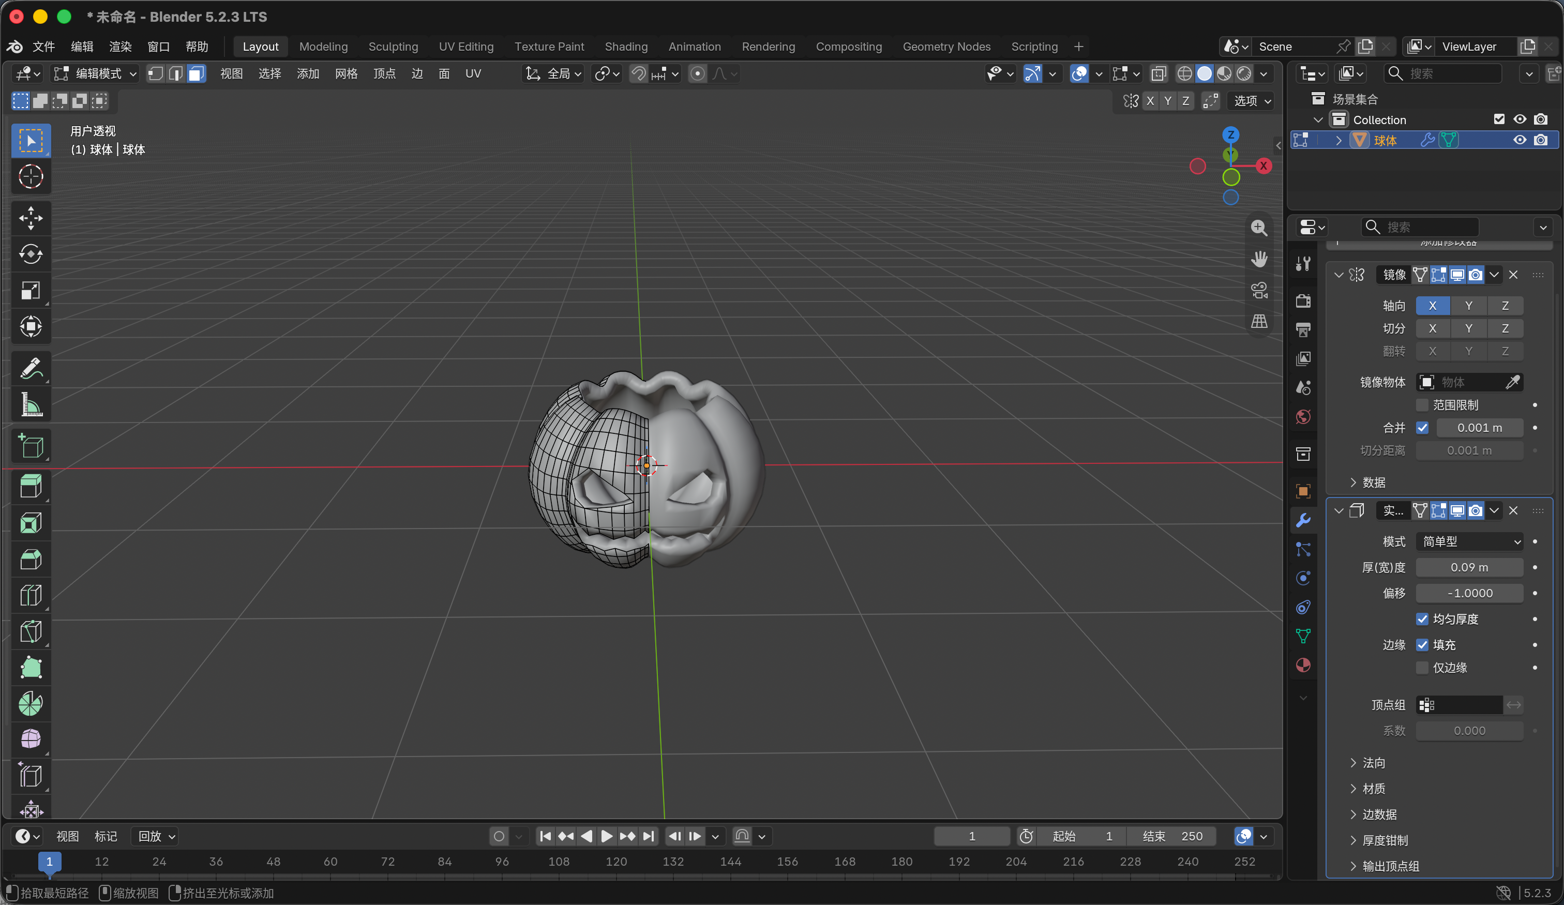
Task: Enable the 仅边缘 only rim checkbox
Action: pos(1422,667)
